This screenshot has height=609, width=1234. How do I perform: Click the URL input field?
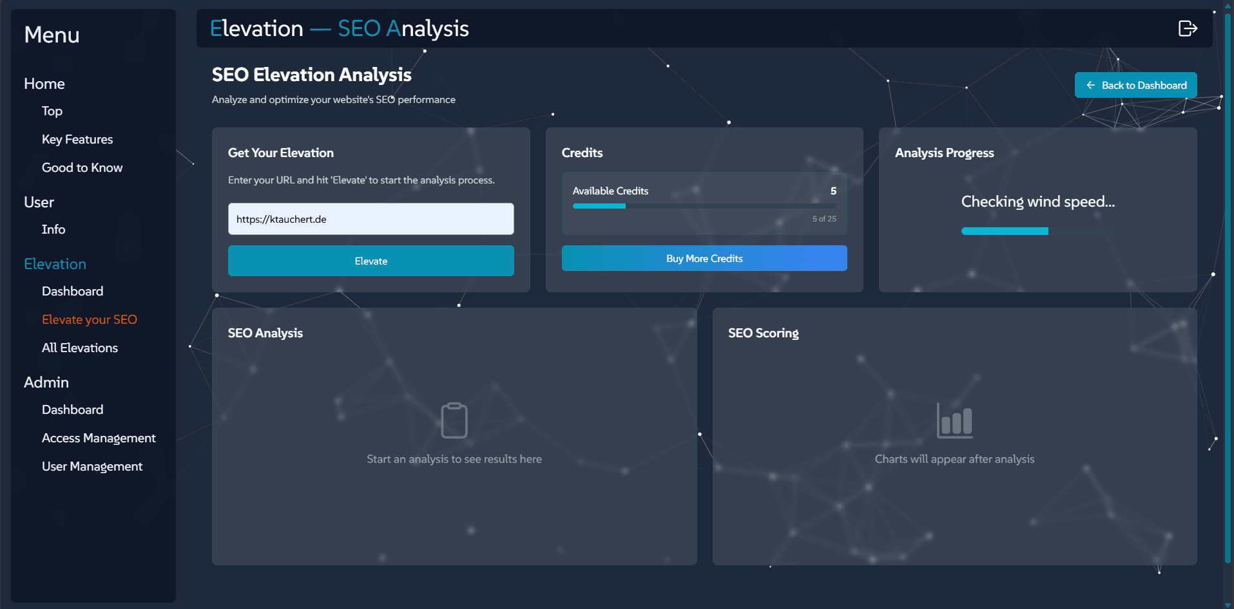click(371, 219)
